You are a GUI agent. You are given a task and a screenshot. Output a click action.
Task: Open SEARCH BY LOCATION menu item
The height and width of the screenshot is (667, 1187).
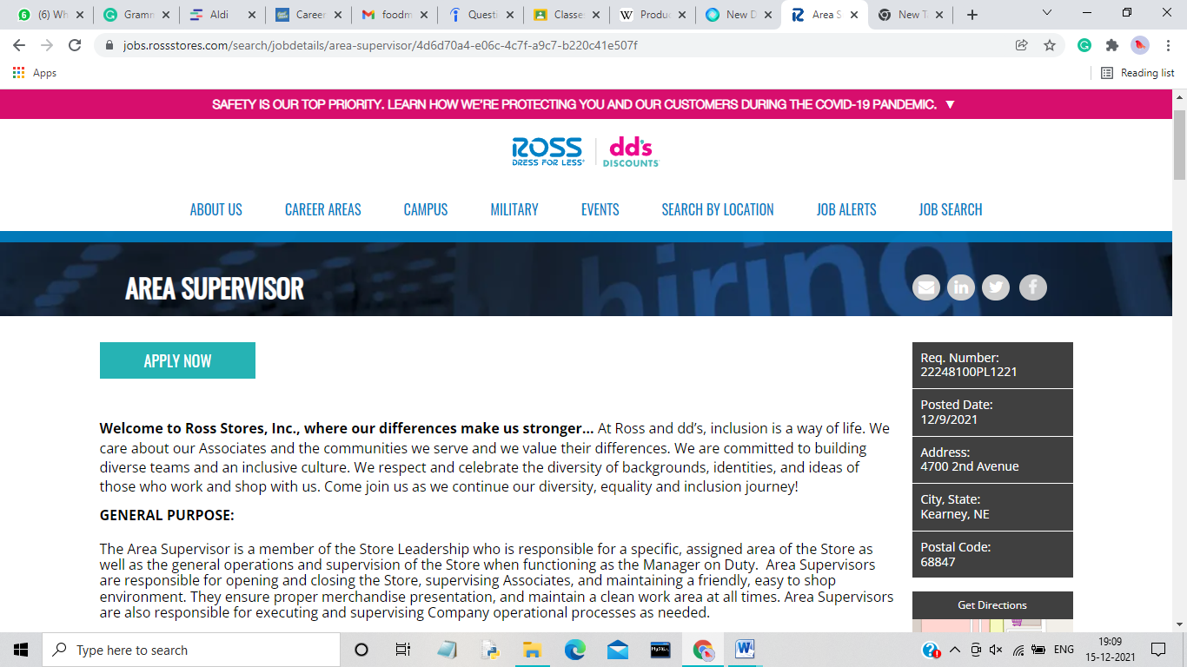(718, 209)
